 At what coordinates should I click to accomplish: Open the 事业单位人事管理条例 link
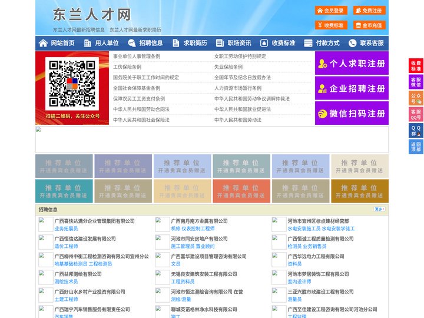pyautogui.click(x=137, y=57)
